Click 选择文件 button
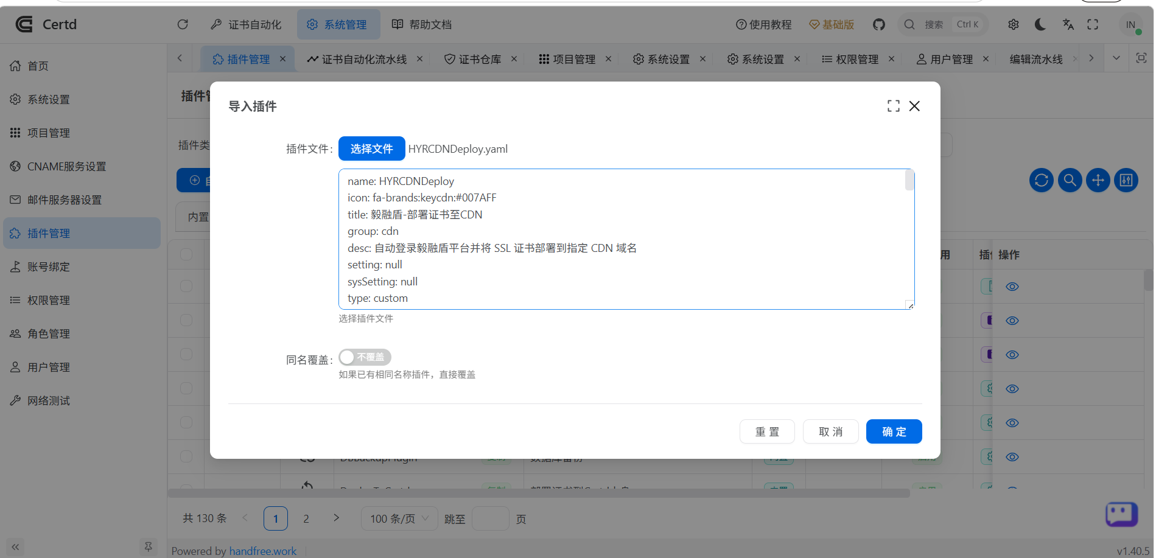 pos(371,148)
